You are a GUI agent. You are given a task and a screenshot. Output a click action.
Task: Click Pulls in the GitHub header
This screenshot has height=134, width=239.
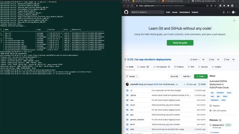168,12
